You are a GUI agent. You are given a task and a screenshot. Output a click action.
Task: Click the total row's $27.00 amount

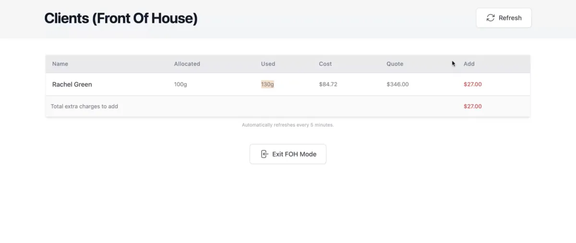(472, 107)
